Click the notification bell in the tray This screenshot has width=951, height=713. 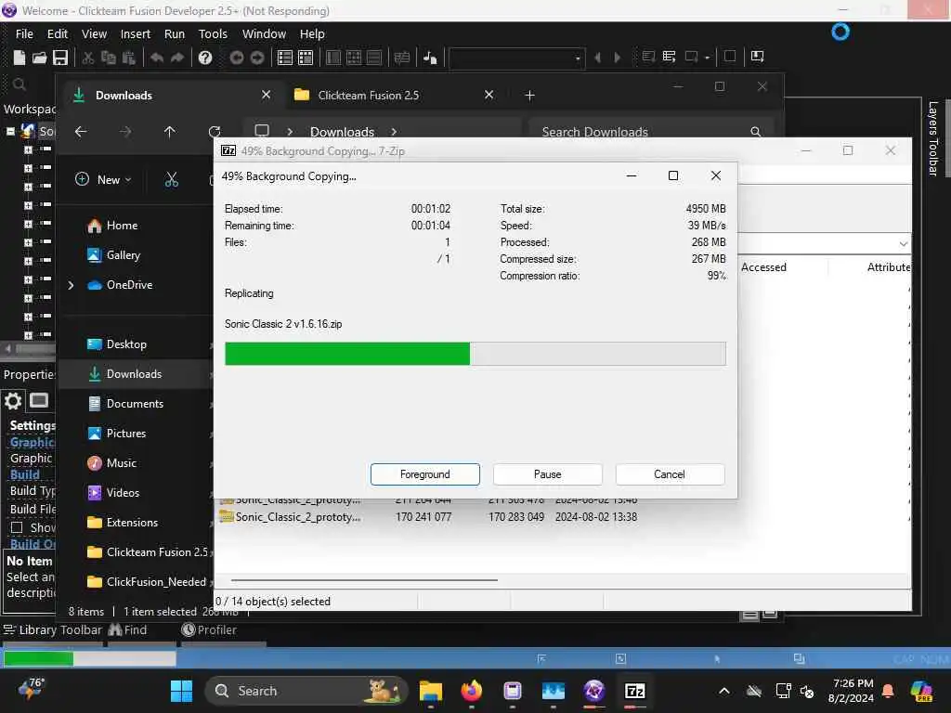pos(888,691)
